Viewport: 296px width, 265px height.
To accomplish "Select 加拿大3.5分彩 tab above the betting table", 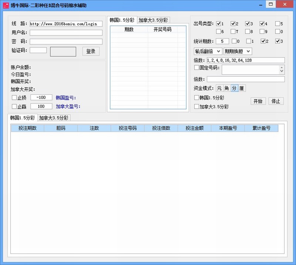I will (x=54, y=118).
